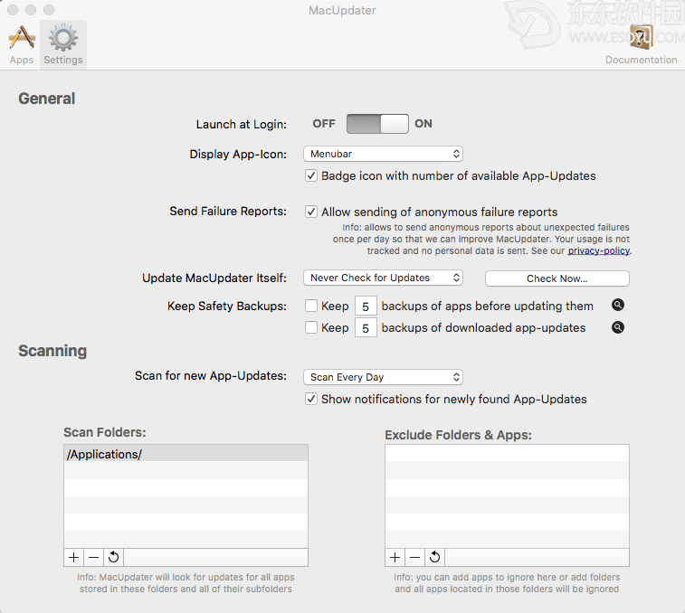Select the /Applications/ scan folder row
The height and width of the screenshot is (613, 685).
pyautogui.click(x=186, y=454)
